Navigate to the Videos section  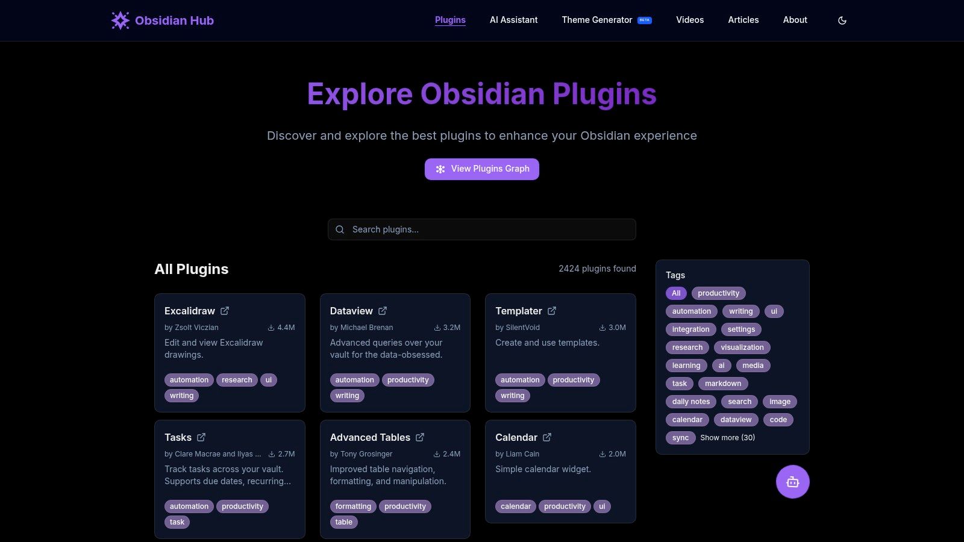[x=690, y=20]
